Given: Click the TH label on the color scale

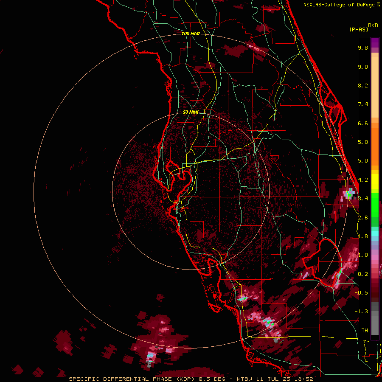Looking at the screenshot, I should (365, 330).
